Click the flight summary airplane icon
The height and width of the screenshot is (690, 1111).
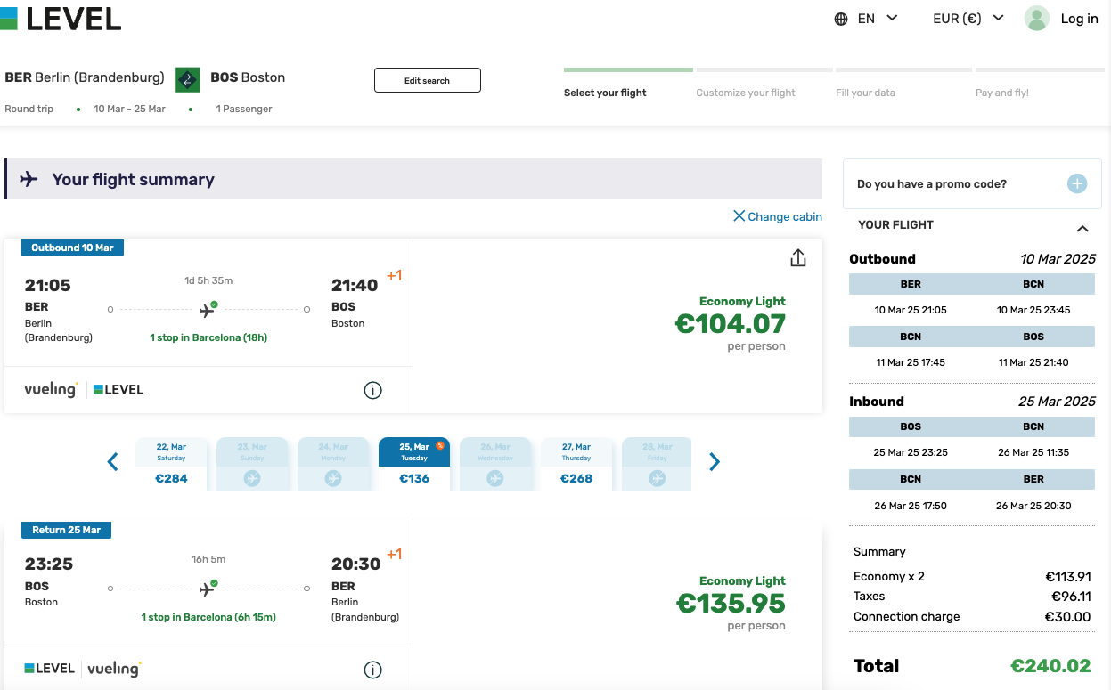29,179
